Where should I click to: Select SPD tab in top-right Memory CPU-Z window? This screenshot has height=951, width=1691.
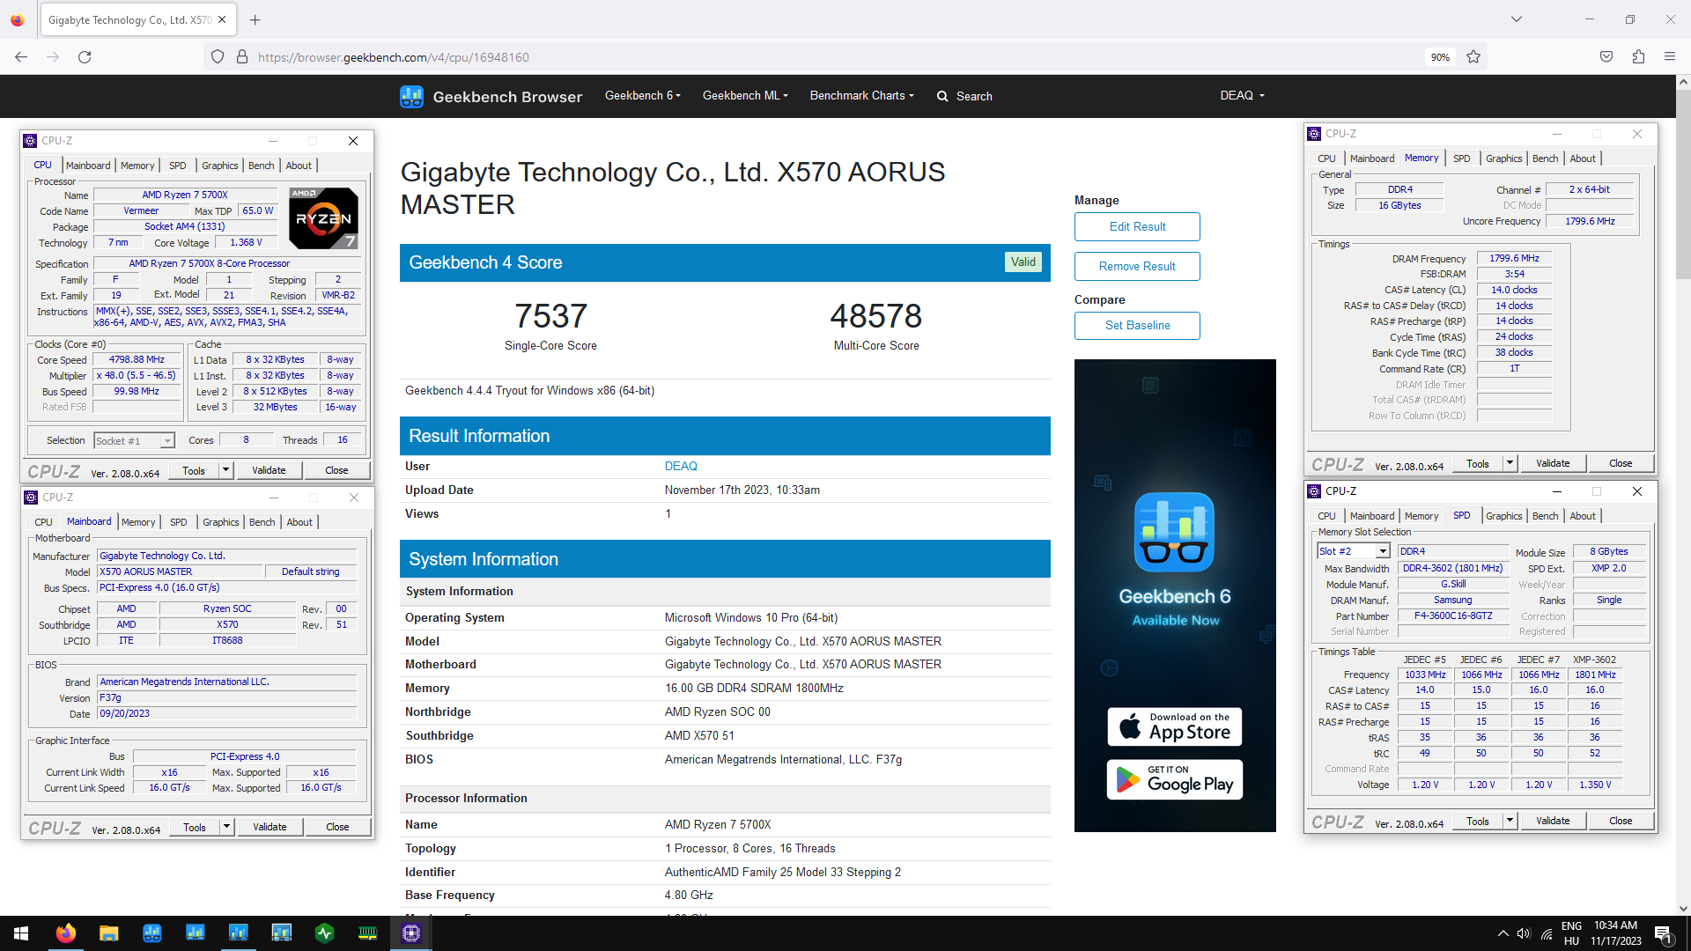click(x=1462, y=158)
